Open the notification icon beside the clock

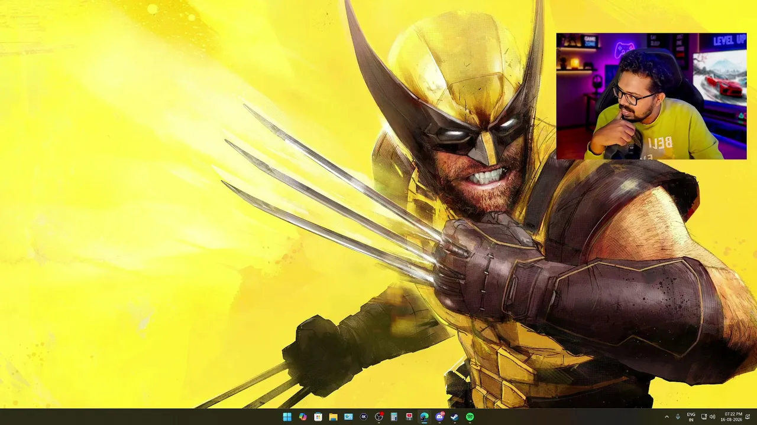click(748, 417)
